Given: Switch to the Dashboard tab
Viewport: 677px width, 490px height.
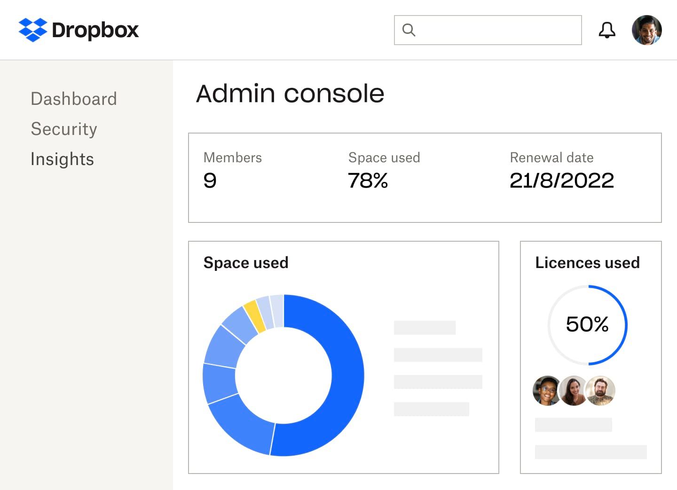Looking at the screenshot, I should (74, 99).
